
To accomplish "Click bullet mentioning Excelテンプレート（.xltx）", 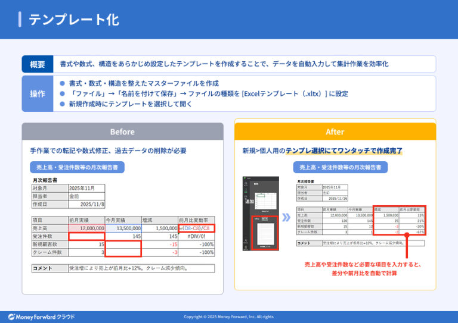I will point(209,94).
